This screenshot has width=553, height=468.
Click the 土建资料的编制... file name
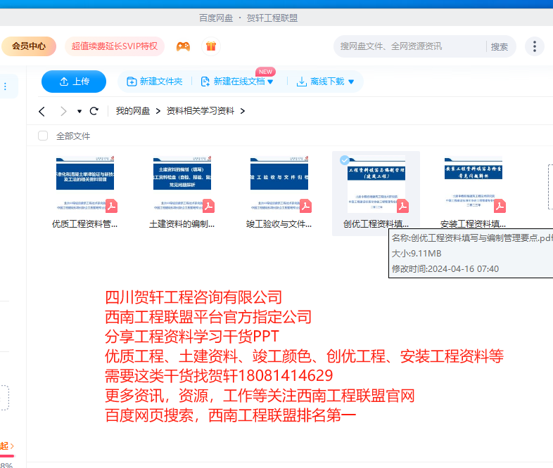point(182,224)
